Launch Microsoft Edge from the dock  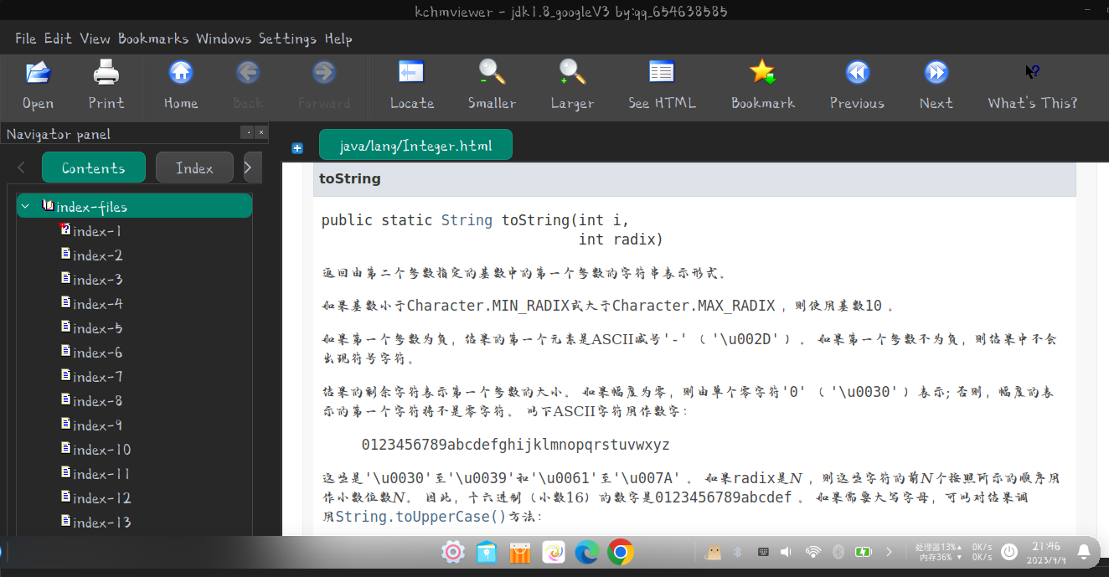[x=587, y=552]
